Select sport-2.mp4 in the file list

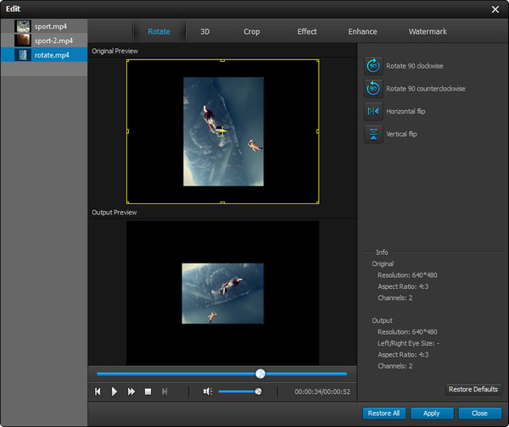coord(44,41)
